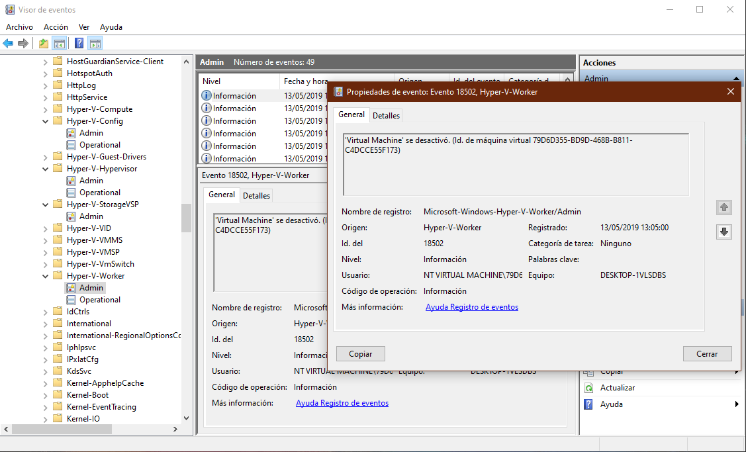The image size is (746, 452).
Task: Select the third Información event row
Action: pyautogui.click(x=263, y=121)
